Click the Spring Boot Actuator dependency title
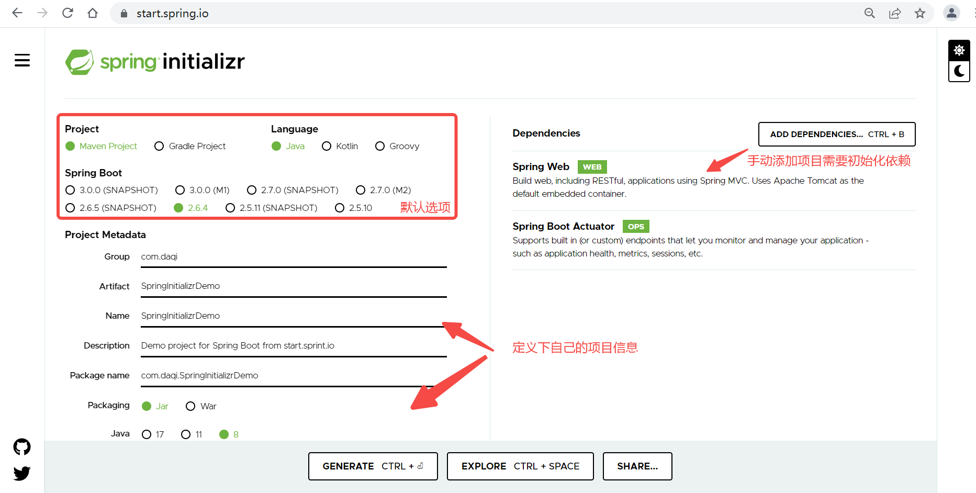Viewport: 976px width, 493px height. click(563, 226)
